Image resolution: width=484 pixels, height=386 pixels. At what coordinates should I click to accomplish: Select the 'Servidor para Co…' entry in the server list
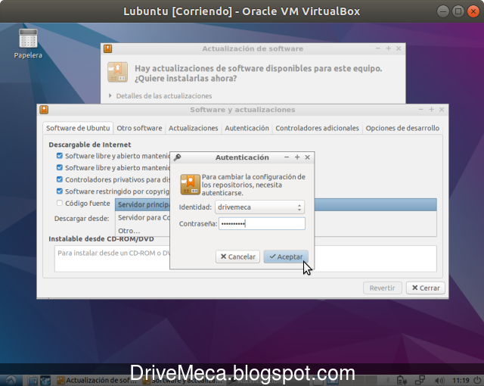(x=144, y=217)
